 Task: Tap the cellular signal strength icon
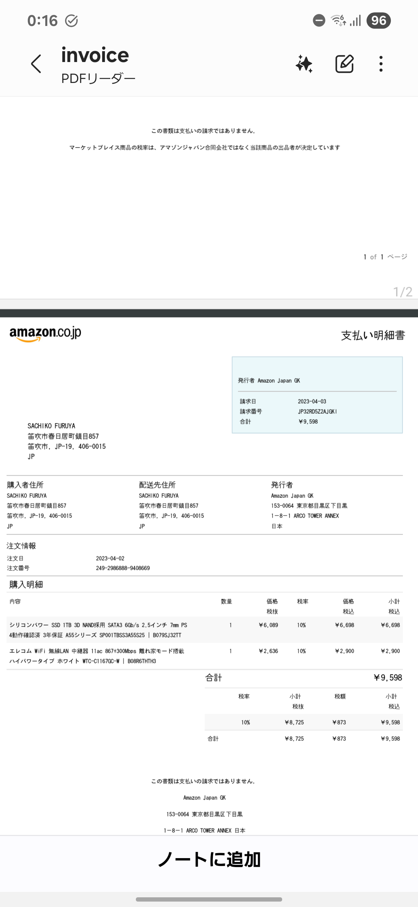pyautogui.click(x=355, y=20)
